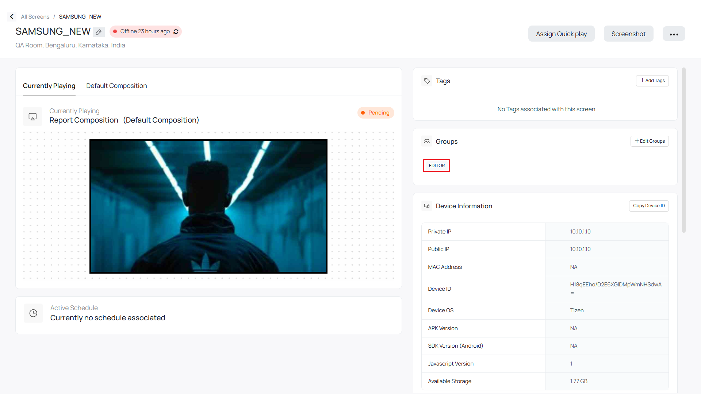Select the Currently Playing tab

(x=49, y=86)
